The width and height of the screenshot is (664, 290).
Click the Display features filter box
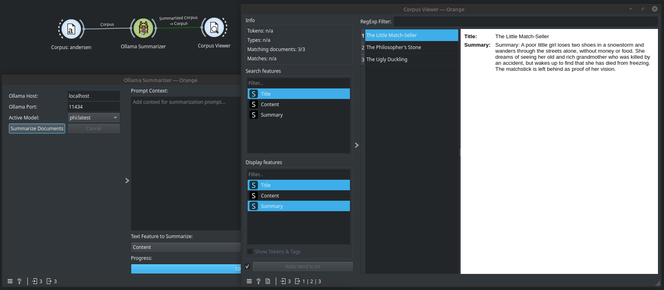(299, 174)
